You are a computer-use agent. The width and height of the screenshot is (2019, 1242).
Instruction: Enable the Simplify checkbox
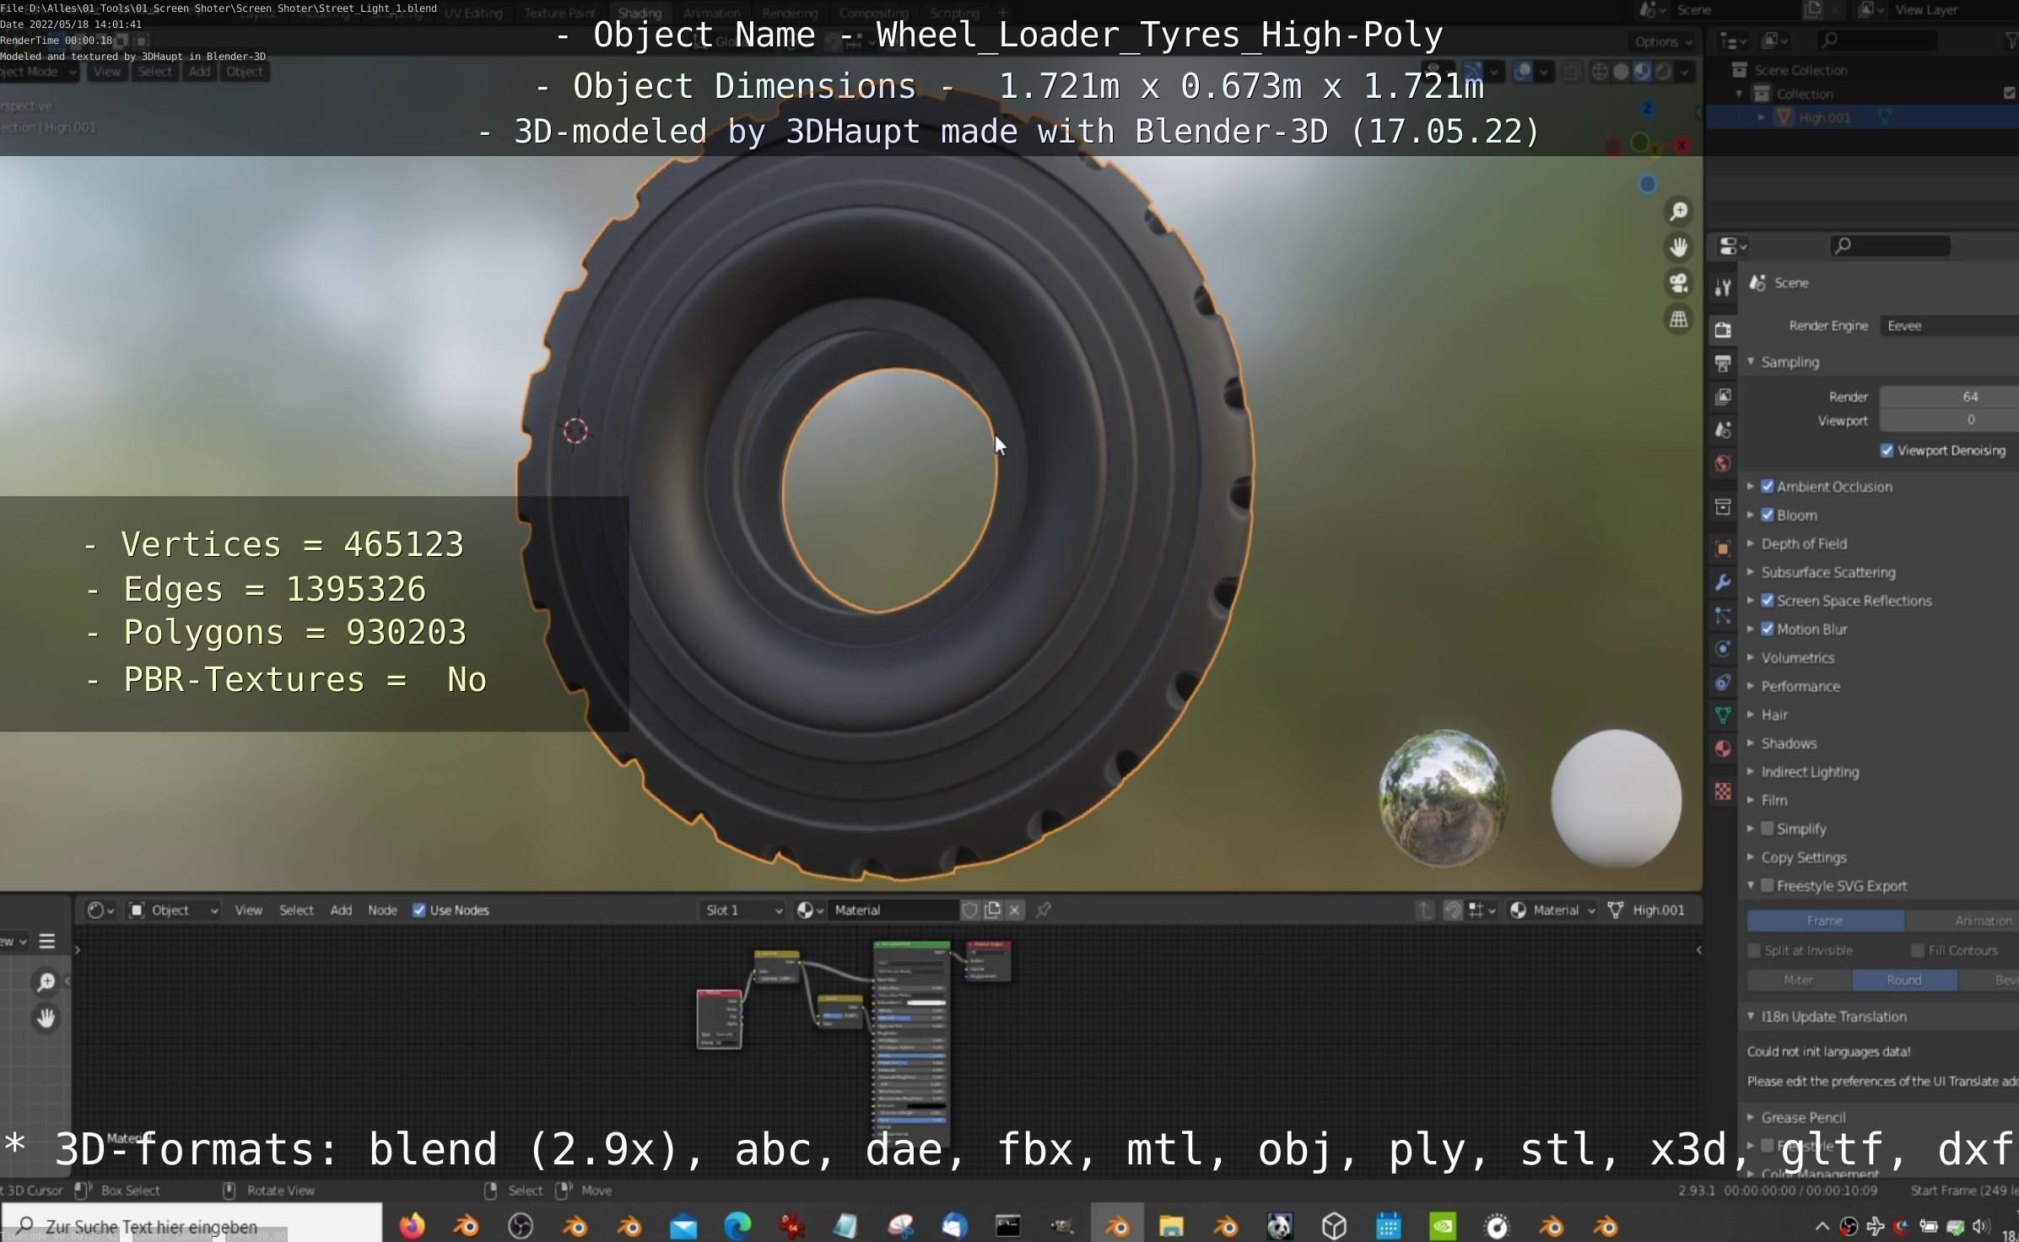(1767, 829)
